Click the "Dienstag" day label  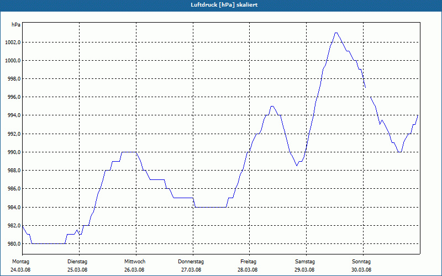coord(77,262)
